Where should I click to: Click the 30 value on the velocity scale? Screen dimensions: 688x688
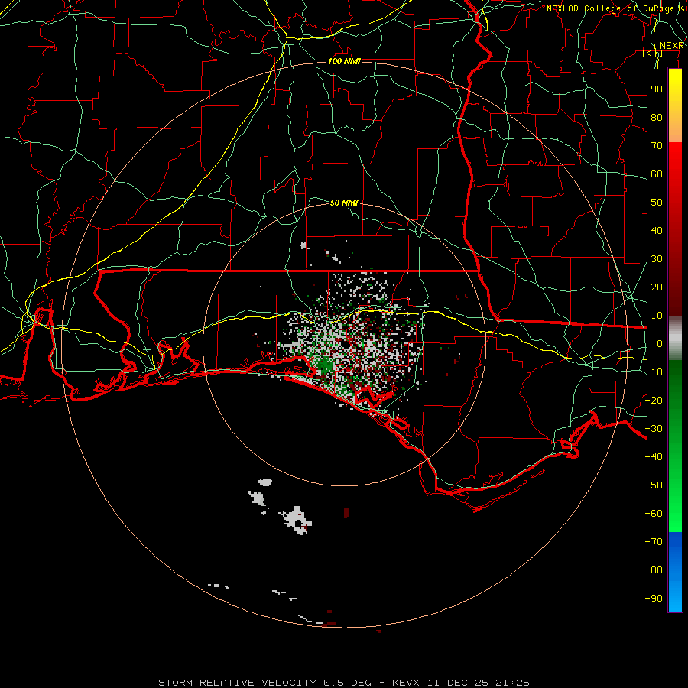tap(657, 259)
